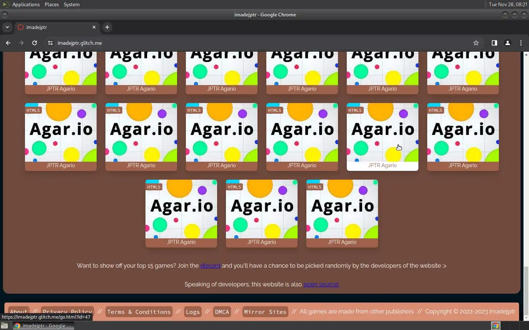
Task: Select the imadejptr - Google taskbar window button
Action: tap(43, 326)
